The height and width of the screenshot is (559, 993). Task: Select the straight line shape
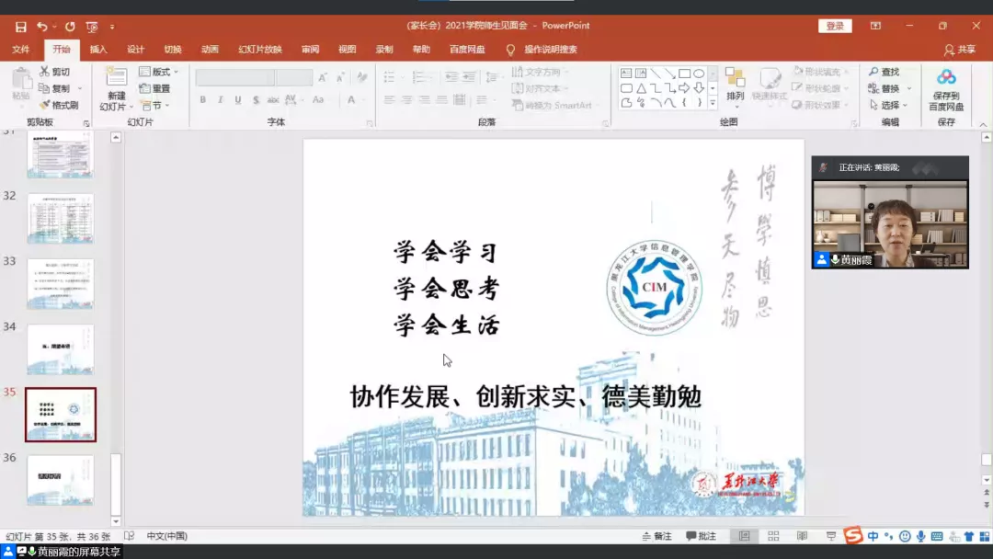tap(656, 74)
